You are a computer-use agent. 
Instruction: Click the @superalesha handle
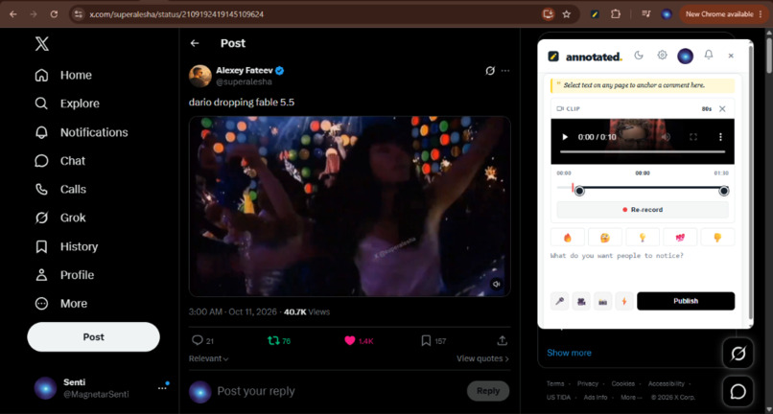pos(244,81)
